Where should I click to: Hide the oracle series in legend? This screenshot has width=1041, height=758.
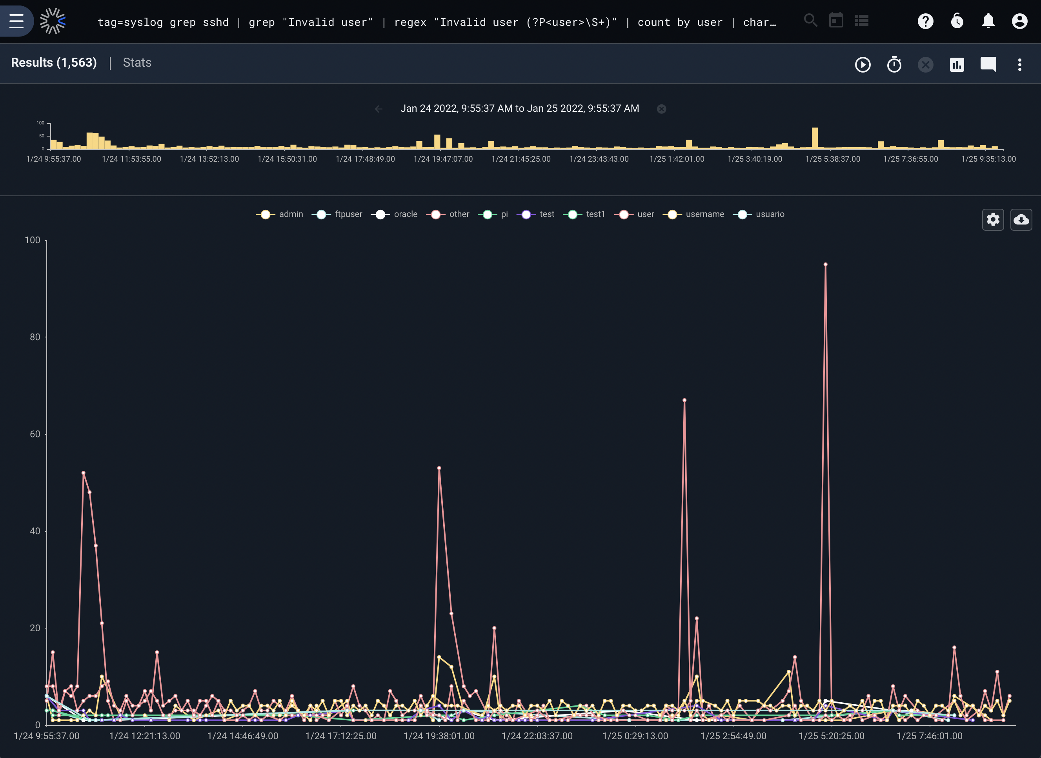394,214
